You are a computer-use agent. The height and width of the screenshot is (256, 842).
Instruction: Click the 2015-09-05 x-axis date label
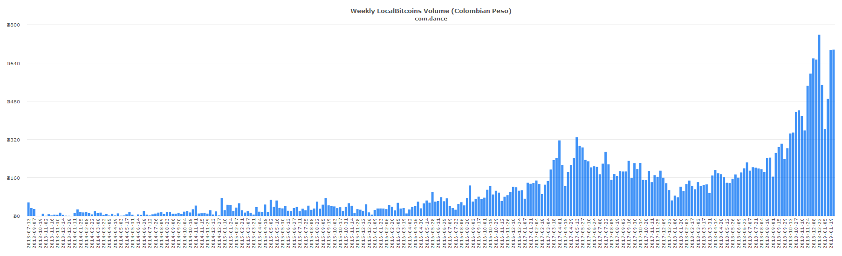pos(323,233)
